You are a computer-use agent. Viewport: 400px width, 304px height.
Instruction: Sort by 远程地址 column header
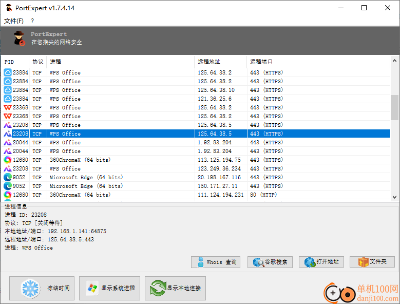221,62
